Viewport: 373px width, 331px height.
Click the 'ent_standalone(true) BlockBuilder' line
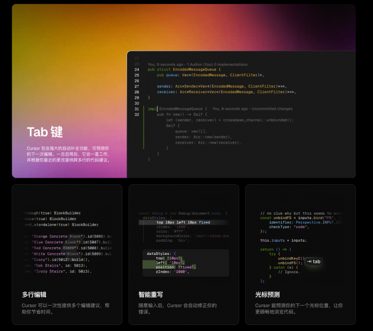coord(61,225)
